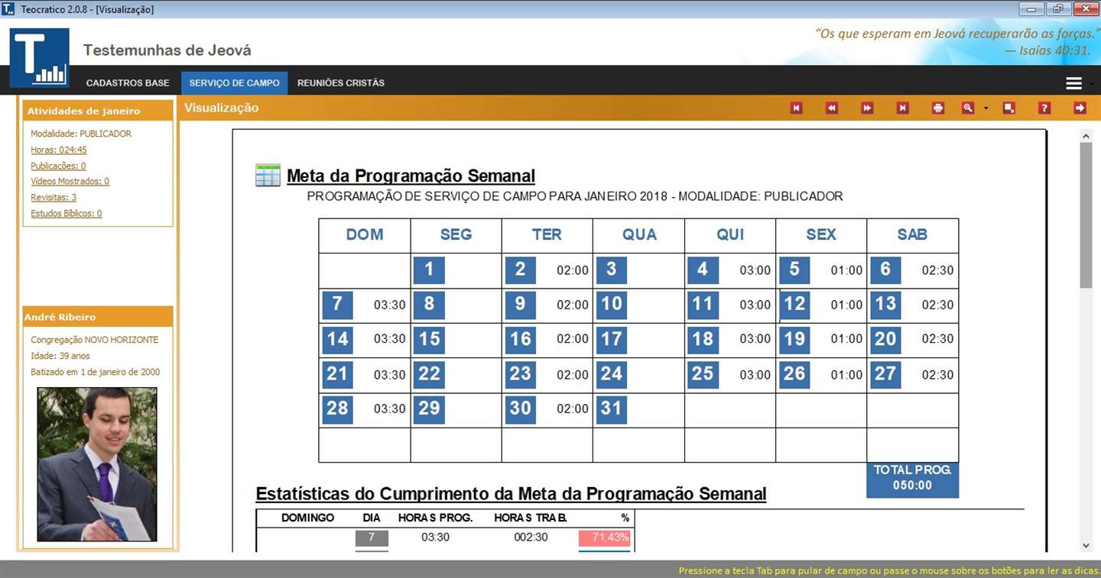Open the CADASTROS BASE menu

pyautogui.click(x=128, y=82)
